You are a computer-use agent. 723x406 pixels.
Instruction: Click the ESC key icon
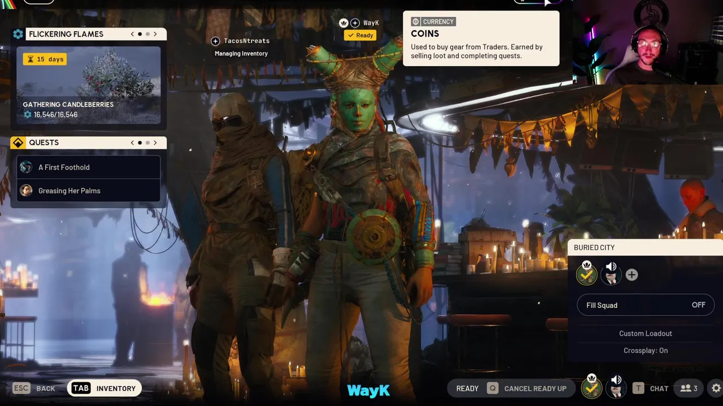click(x=21, y=388)
